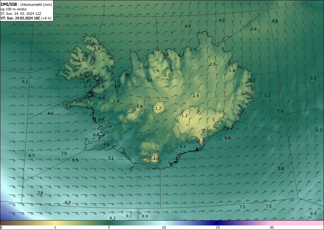Click the 4.3 value north of Iceland

(222, 20)
